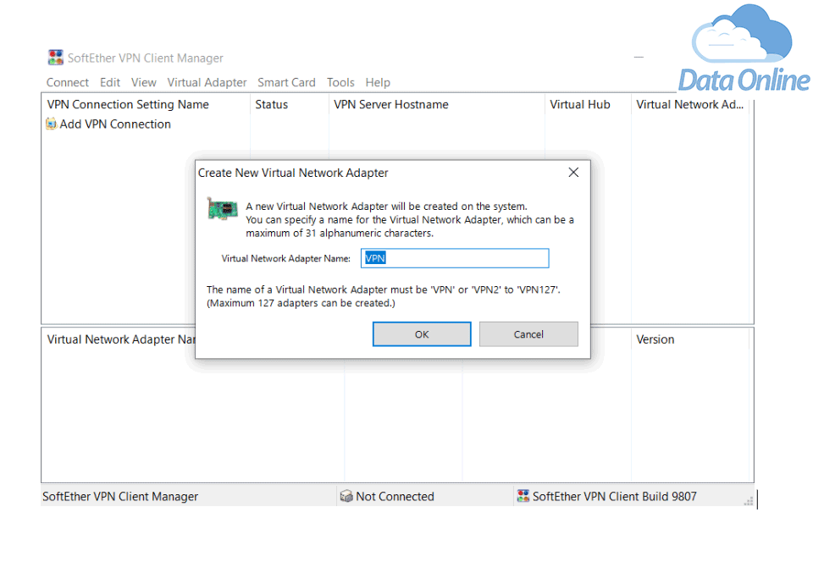This screenshot has height=584, width=813.
Task: Click the Virtual Network Ad... column header
Action: (x=689, y=104)
